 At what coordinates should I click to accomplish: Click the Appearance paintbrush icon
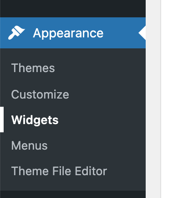click(16, 33)
